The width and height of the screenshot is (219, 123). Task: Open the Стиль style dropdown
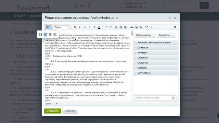(x=62, y=27)
